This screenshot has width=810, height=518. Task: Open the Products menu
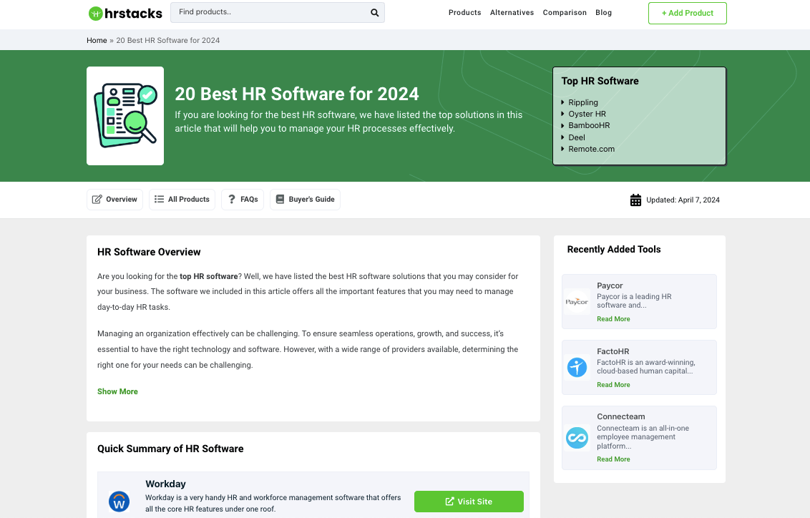pos(464,12)
